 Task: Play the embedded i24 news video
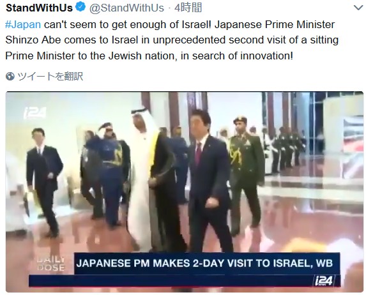coord(185,192)
